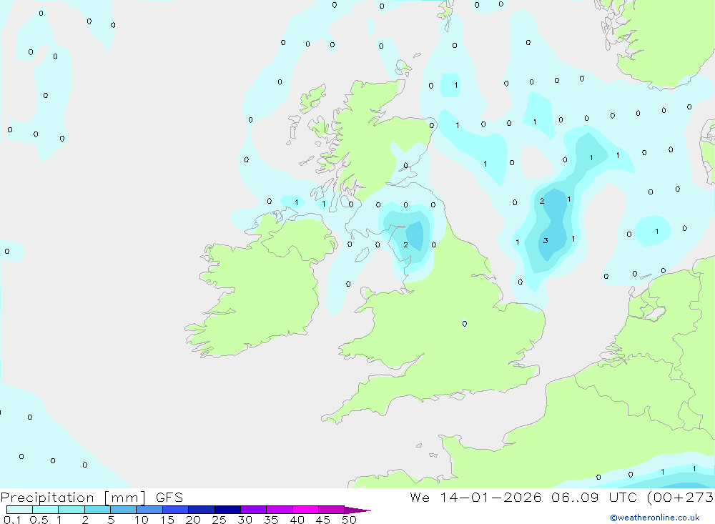Pick the 10–15 mm legend color swatch
715x524 pixels.
(149, 510)
